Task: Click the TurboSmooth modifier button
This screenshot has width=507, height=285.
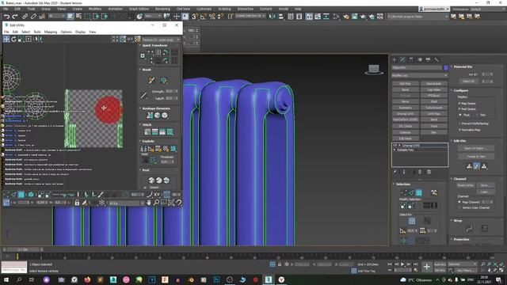Action: pos(434,108)
